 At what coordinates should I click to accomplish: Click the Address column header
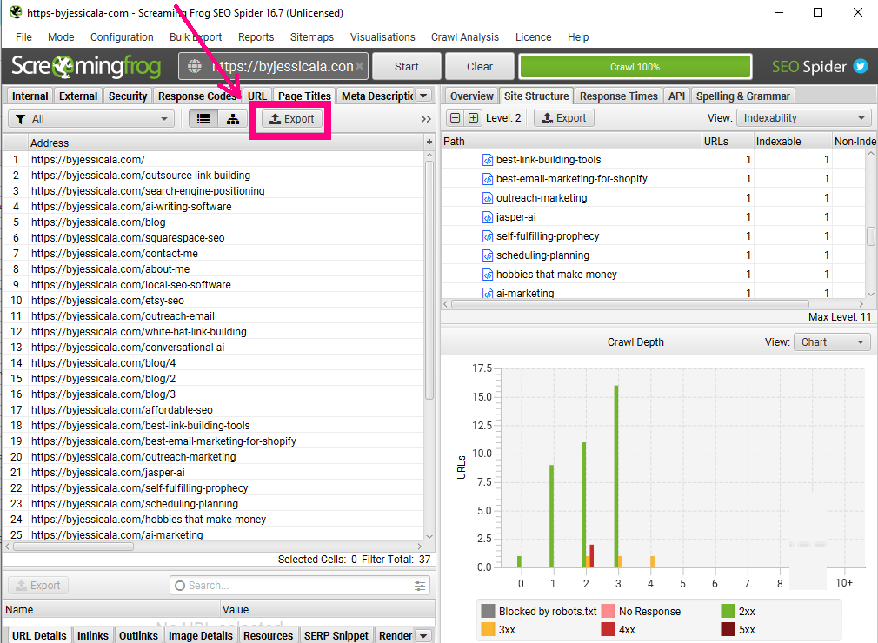click(226, 143)
